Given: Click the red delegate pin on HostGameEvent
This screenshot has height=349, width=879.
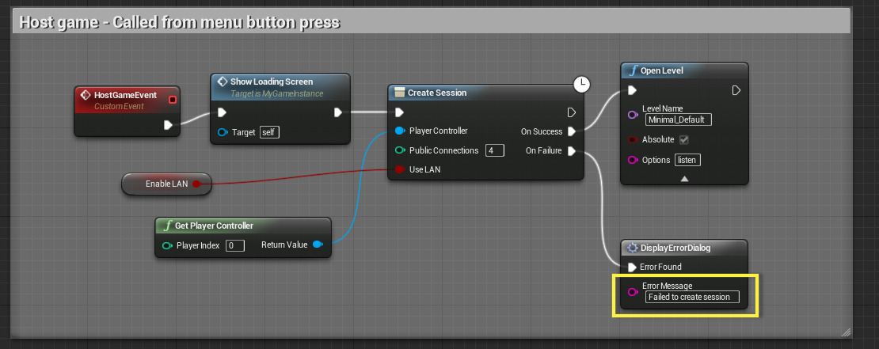Looking at the screenshot, I should [173, 100].
